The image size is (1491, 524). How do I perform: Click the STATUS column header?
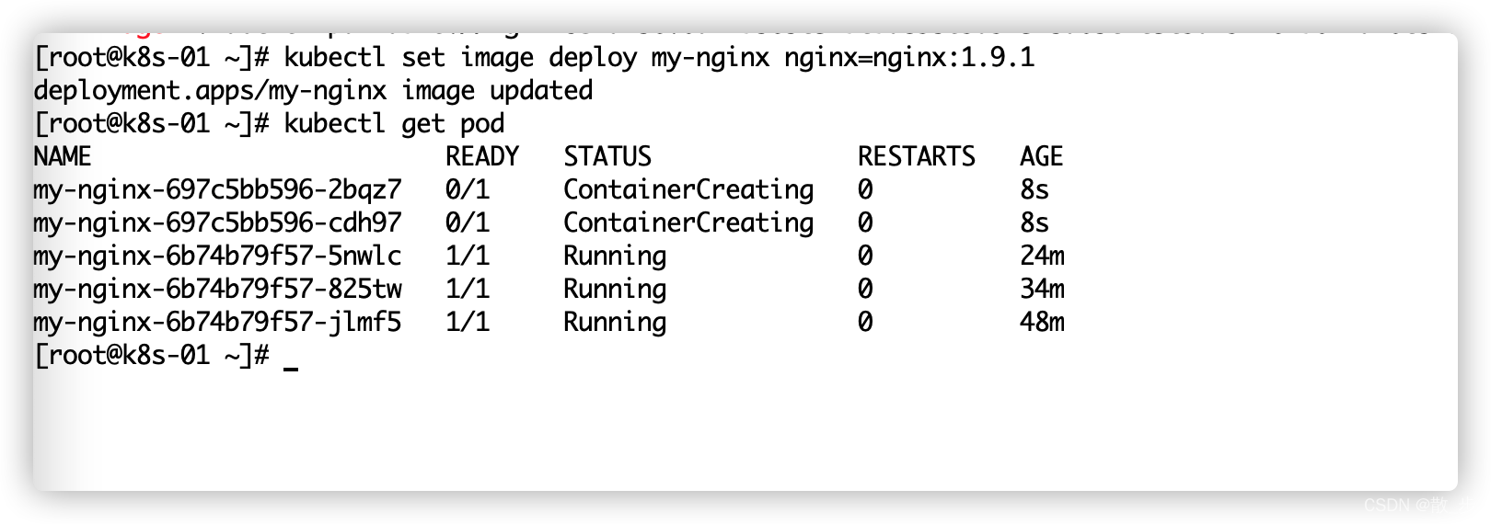(x=607, y=156)
